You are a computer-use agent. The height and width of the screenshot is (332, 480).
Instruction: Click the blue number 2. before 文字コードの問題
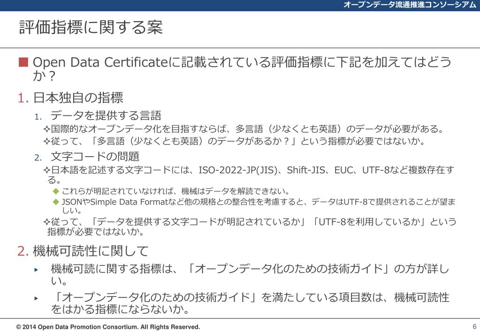pos(38,158)
